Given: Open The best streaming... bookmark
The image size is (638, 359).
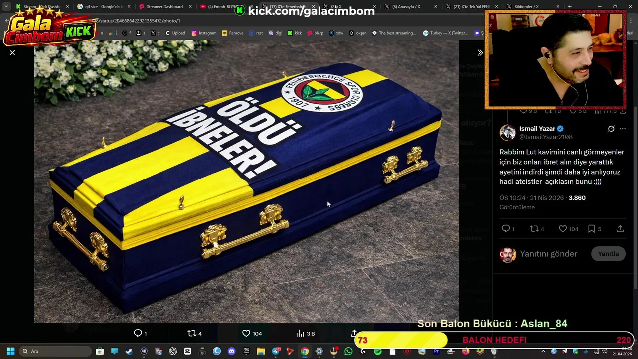Looking at the screenshot, I should coord(394,33).
